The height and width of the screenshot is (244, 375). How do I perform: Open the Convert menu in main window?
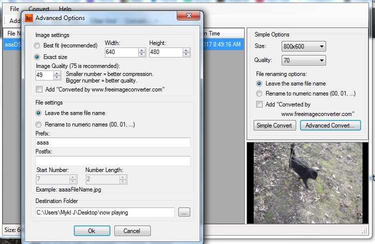click(x=39, y=9)
